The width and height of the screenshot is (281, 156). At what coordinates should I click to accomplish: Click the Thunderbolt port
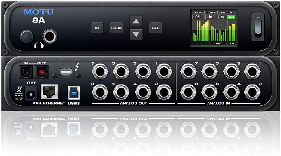coord(66,72)
